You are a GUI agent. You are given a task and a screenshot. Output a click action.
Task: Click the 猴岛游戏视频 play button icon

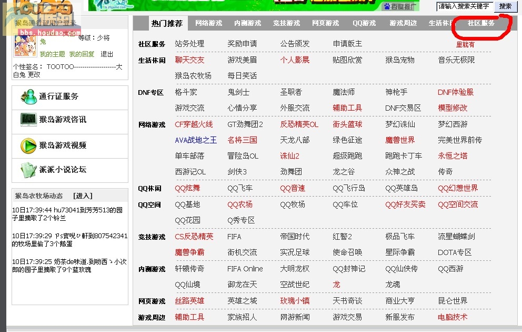[x=28, y=145]
